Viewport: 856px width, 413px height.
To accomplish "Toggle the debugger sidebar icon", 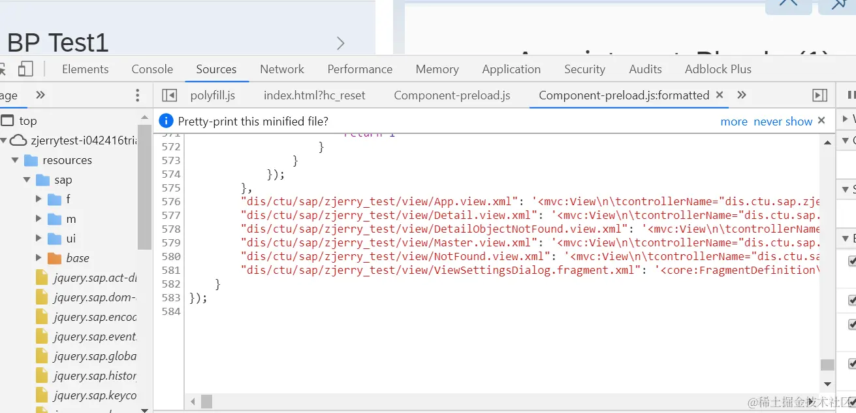I will (820, 95).
